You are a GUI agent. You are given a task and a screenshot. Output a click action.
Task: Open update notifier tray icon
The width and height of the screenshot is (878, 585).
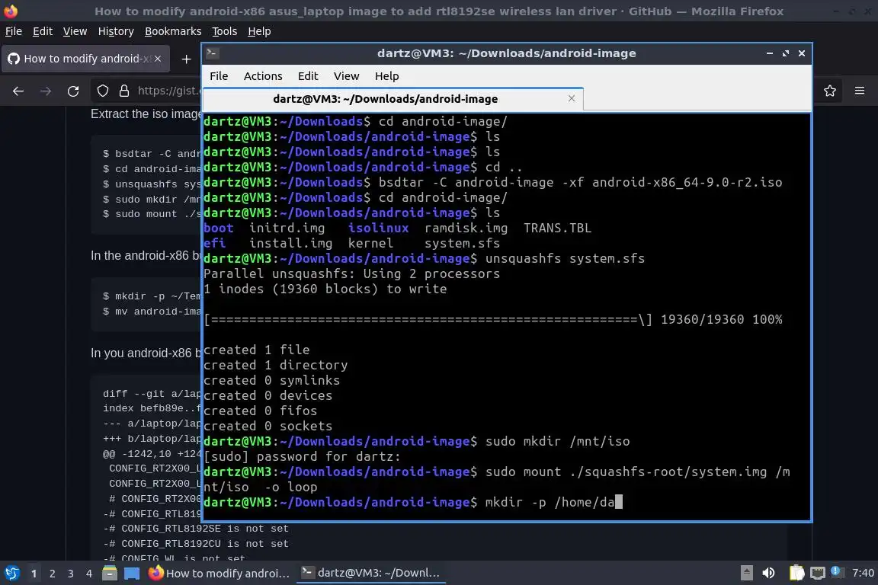(836, 571)
